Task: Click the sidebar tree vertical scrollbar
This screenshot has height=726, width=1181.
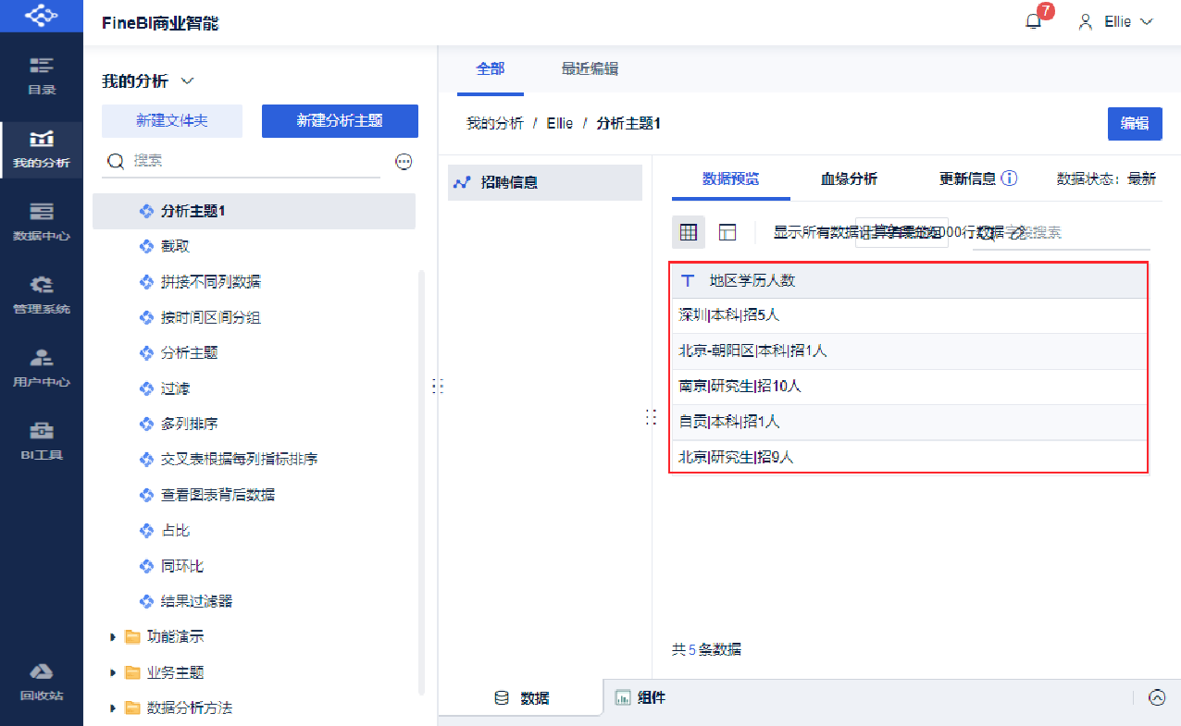Action: 422,482
